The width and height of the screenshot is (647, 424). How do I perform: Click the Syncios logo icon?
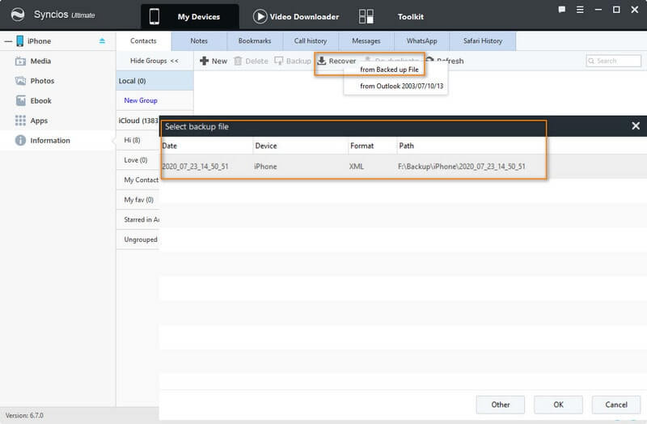pyautogui.click(x=18, y=15)
